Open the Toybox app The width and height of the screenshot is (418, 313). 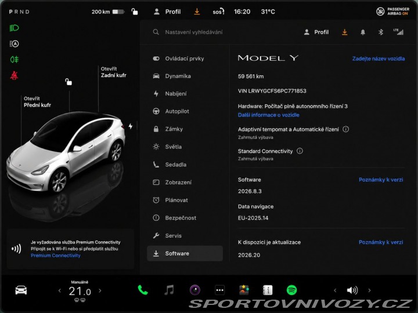(244, 290)
